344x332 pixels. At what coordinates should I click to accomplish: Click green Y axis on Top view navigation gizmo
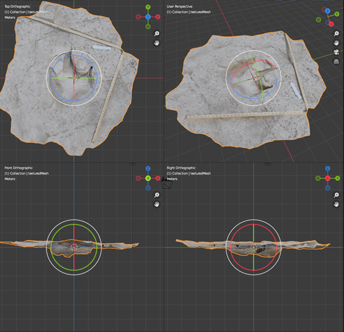coord(148,7)
